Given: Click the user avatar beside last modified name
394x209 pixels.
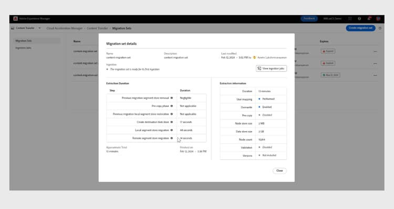Looking at the screenshot, I should (x=254, y=58).
